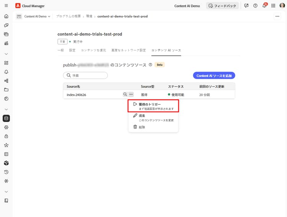Open notifications bell with red badge
The image size is (287, 217).
tap(264, 5)
